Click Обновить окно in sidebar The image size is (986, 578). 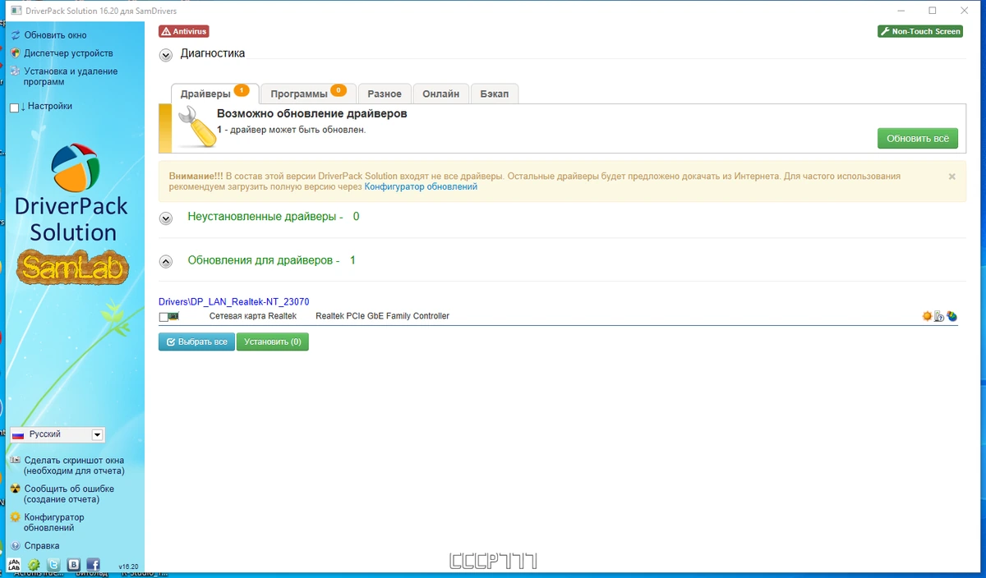[x=55, y=35]
